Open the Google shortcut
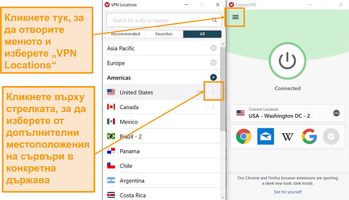The image size is (349, 200). 309,136
